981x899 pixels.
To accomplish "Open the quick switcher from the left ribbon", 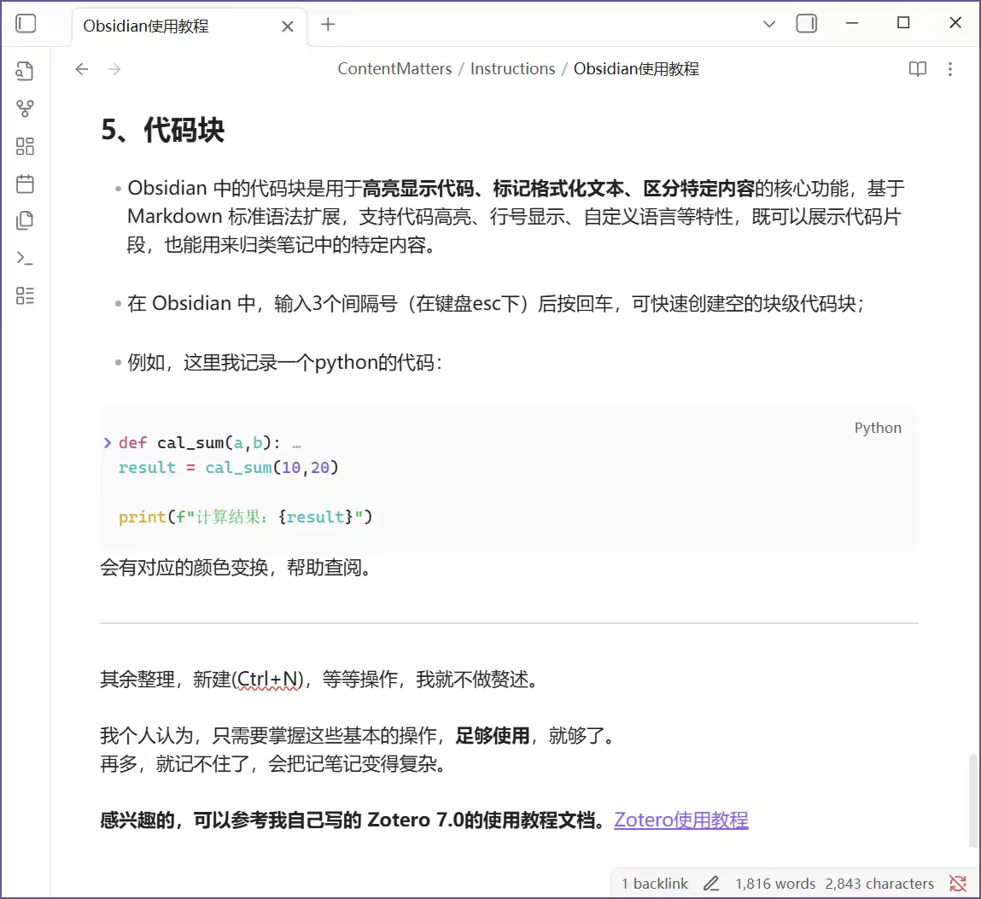I will coord(25,71).
